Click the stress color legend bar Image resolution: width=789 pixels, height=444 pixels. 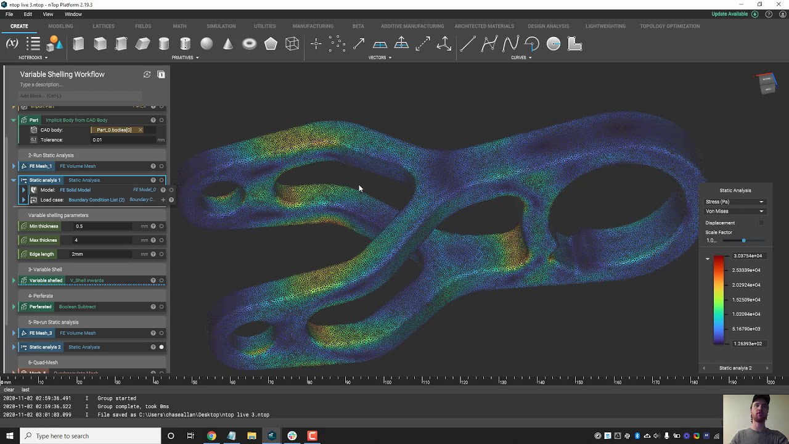[x=719, y=300]
